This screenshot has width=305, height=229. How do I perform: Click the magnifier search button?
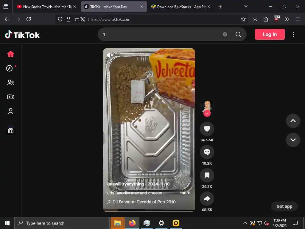coord(238,35)
